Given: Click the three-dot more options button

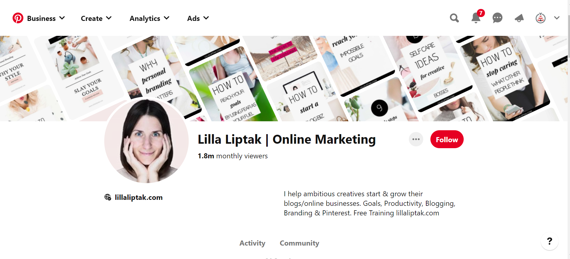Looking at the screenshot, I should (x=416, y=139).
